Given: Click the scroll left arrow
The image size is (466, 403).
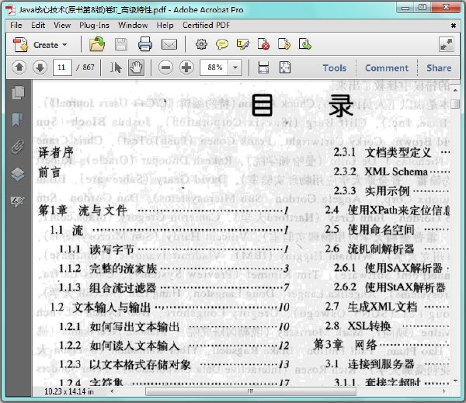Looking at the screenshot, I should click(112, 391).
